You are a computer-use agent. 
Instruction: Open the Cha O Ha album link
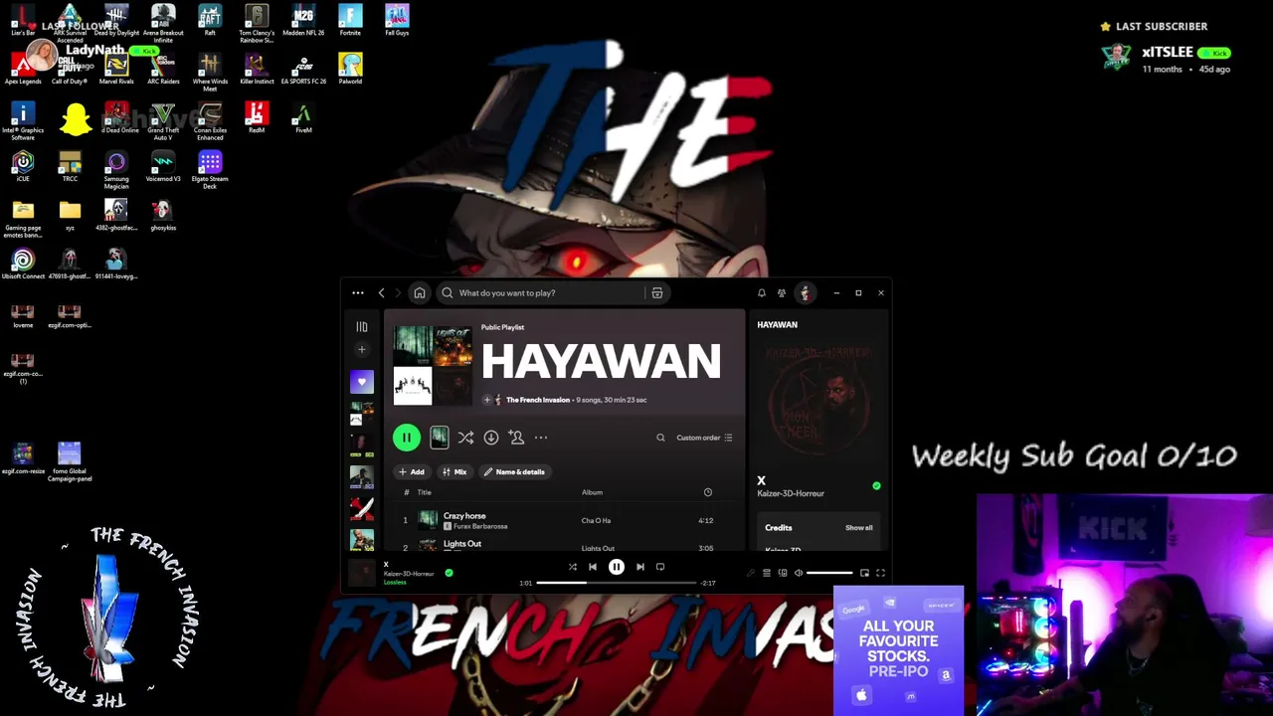pyautogui.click(x=596, y=520)
